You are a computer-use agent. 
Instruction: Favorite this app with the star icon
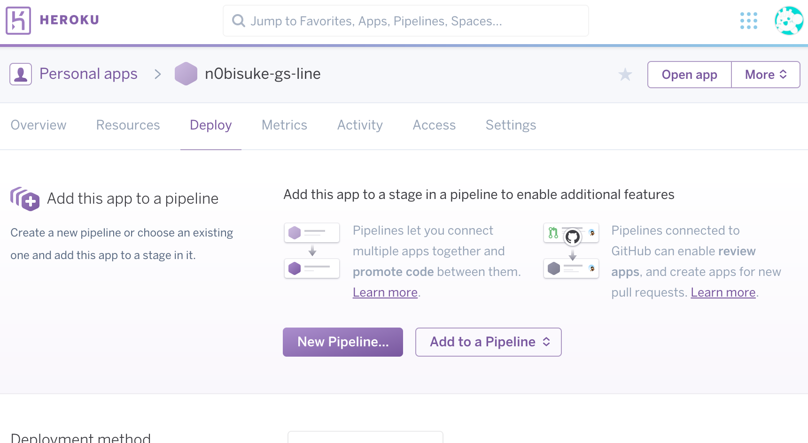click(625, 75)
